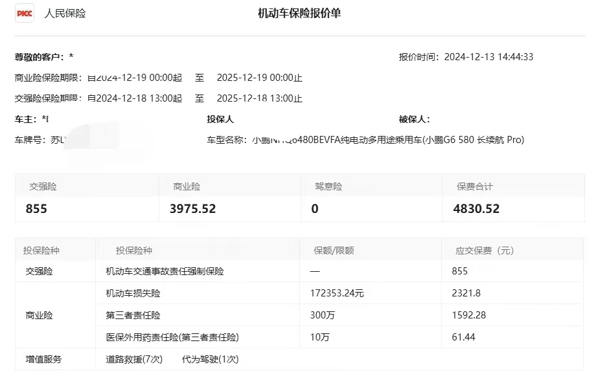The image size is (596, 378).
Task: Click the 保额/限额 column header
Action: pyautogui.click(x=334, y=250)
